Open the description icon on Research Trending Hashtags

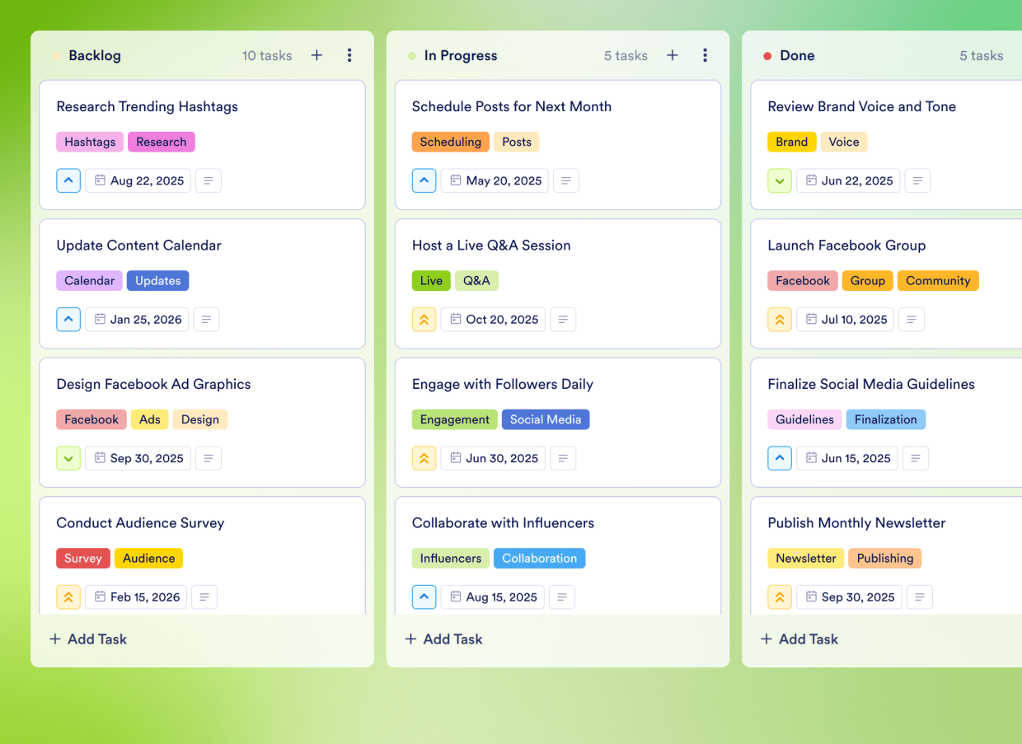pyautogui.click(x=209, y=180)
